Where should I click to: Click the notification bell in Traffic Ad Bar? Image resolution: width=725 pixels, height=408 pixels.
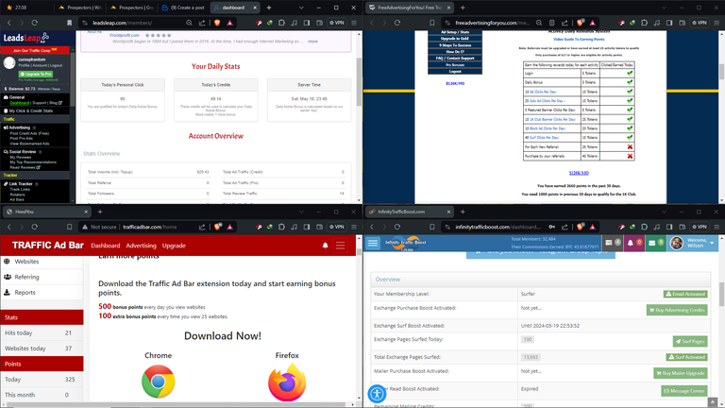coord(325,246)
